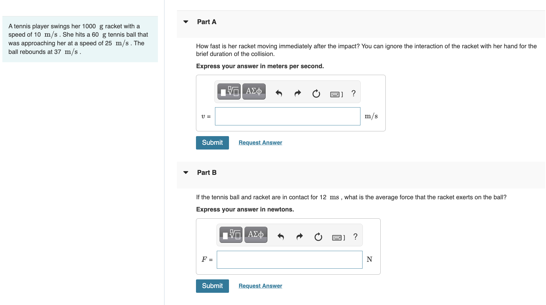Image resolution: width=546 pixels, height=305 pixels.
Task: Focus the force F answer box
Action: point(290,260)
